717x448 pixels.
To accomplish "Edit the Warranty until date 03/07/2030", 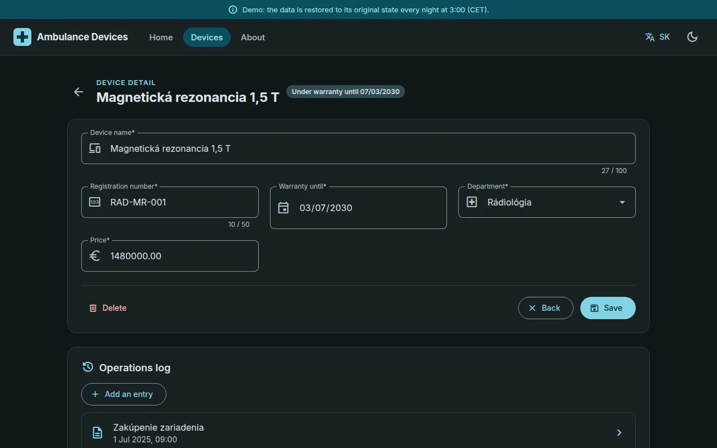I will [x=358, y=208].
